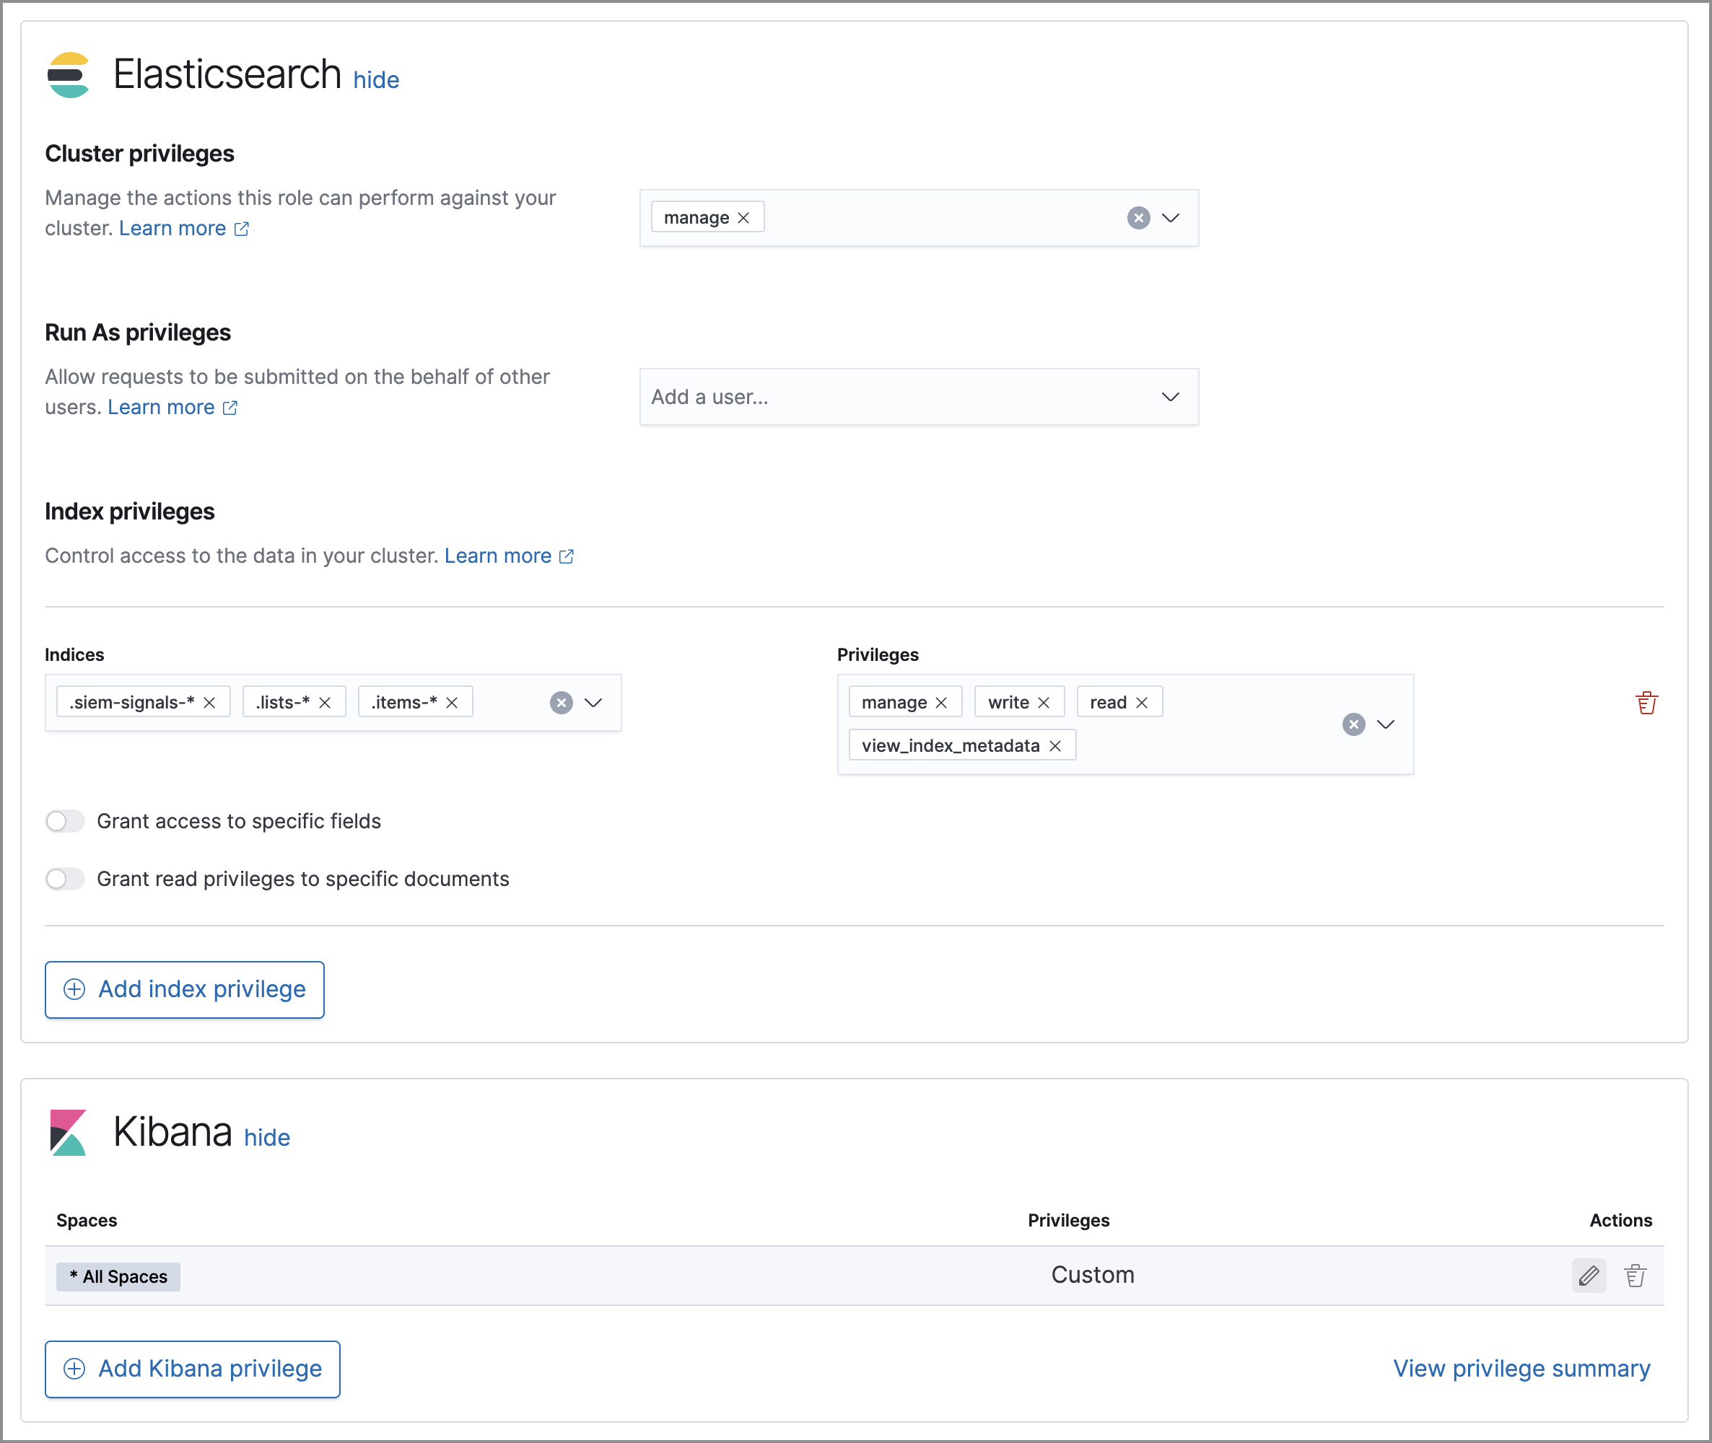Open Run As privileges Learn more link
The height and width of the screenshot is (1443, 1712).
(x=172, y=408)
